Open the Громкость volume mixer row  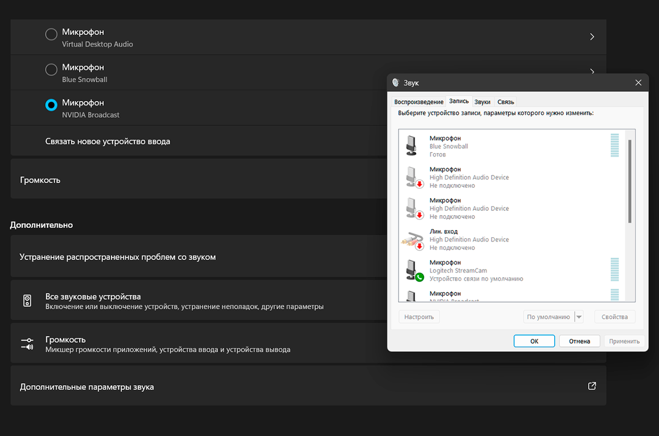point(198,343)
